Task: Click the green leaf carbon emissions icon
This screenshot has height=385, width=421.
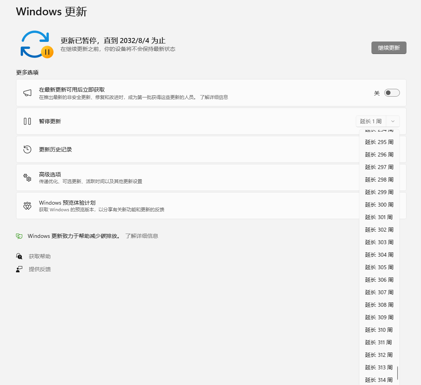Action: pyautogui.click(x=19, y=236)
